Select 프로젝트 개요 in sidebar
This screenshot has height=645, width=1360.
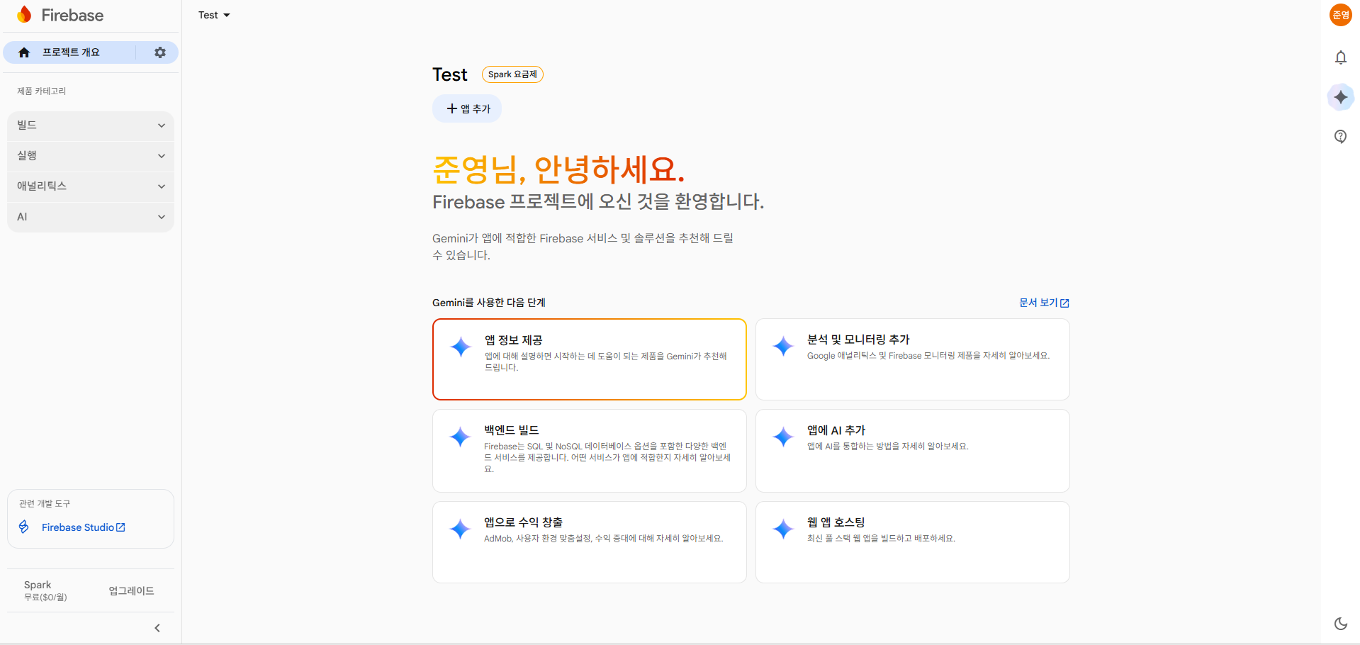pyautogui.click(x=70, y=52)
